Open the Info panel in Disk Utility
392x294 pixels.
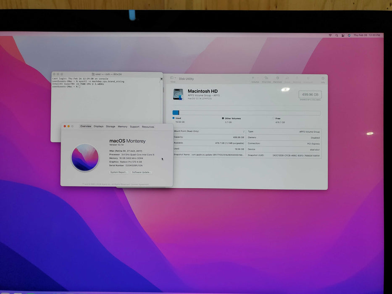(323, 78)
